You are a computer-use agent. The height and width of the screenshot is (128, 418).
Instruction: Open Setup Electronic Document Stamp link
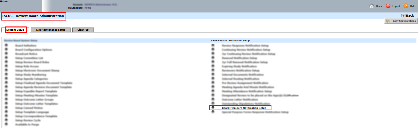(x=37, y=71)
